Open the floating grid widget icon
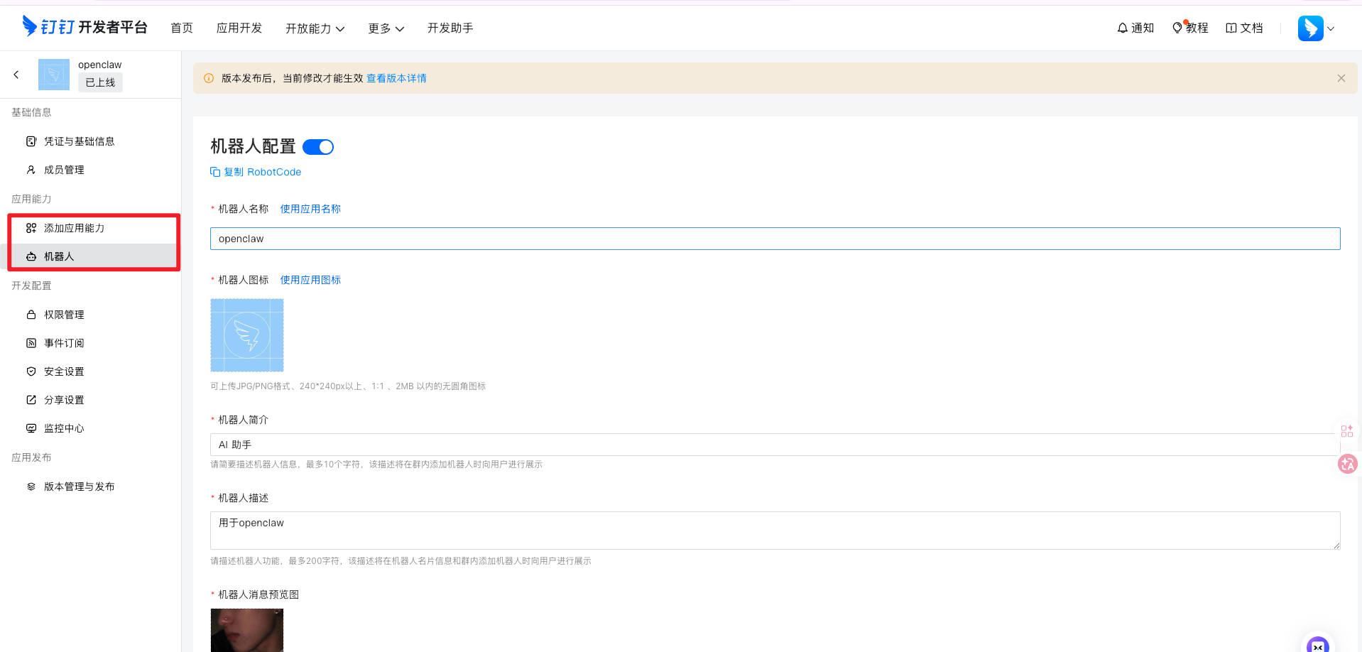 tap(1346, 431)
